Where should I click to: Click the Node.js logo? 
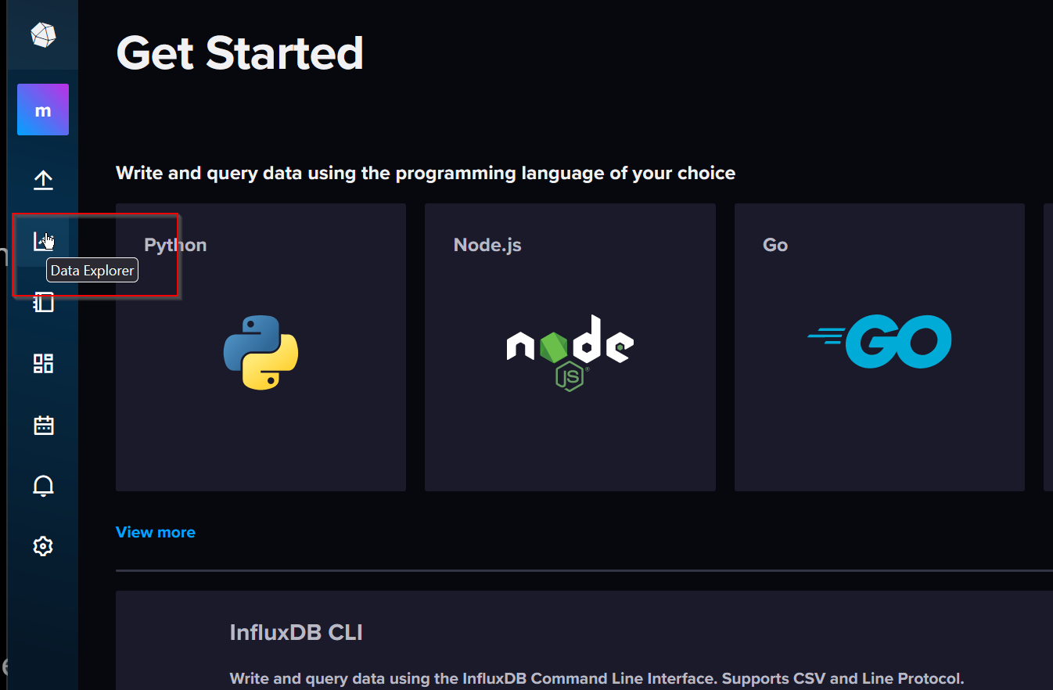[x=570, y=353]
